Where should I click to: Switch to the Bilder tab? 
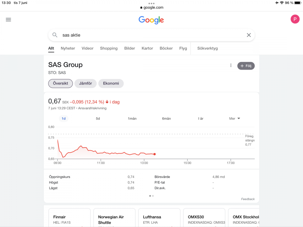pyautogui.click(x=130, y=48)
